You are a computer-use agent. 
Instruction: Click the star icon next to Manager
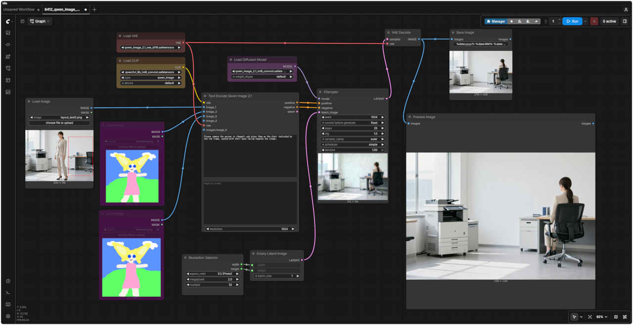(x=511, y=21)
